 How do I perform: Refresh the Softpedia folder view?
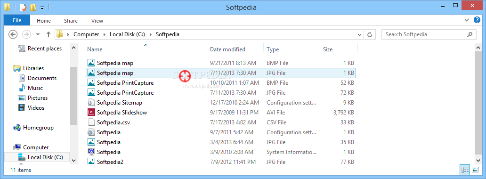point(370,34)
